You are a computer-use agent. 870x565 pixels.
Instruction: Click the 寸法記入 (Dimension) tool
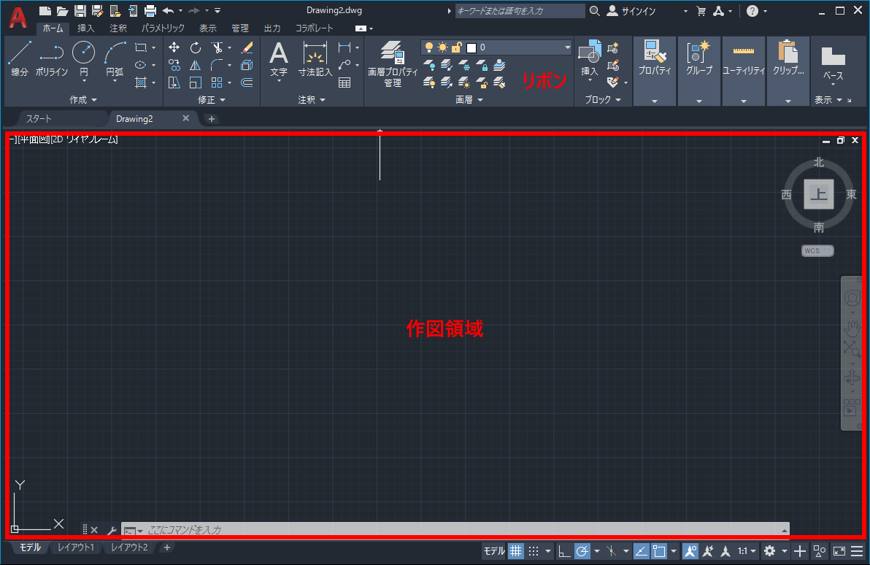click(315, 59)
